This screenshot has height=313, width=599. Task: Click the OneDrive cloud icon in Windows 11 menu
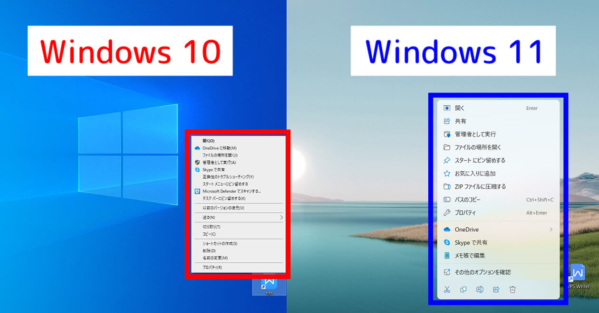click(447, 229)
